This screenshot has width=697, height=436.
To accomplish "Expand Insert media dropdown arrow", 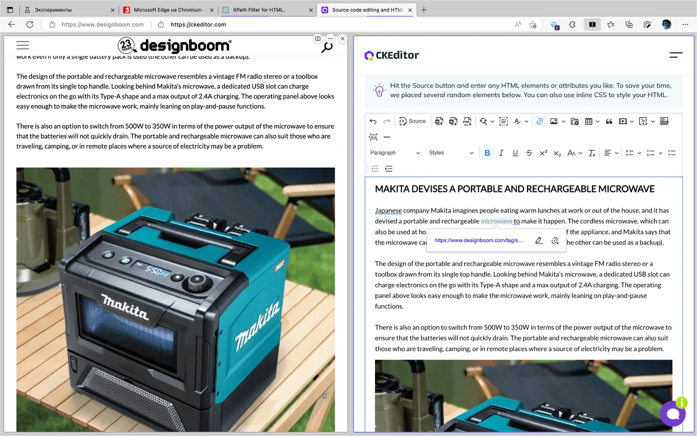I will coord(632,121).
